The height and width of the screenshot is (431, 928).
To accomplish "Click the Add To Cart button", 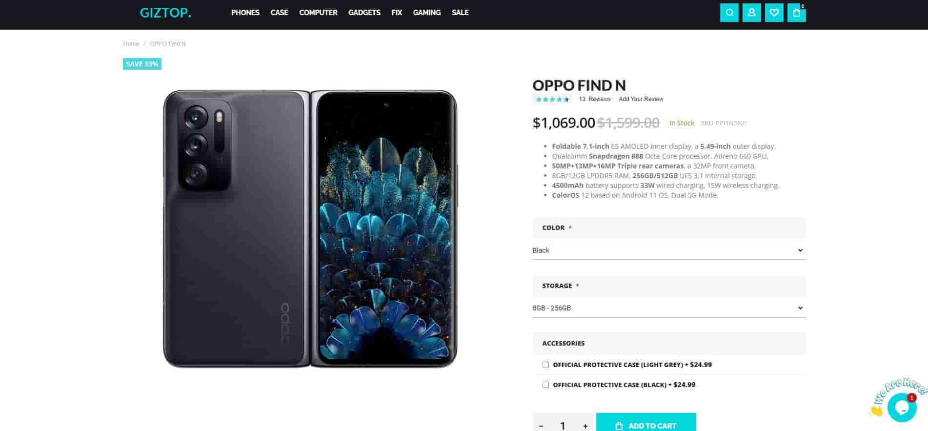I will point(646,423).
